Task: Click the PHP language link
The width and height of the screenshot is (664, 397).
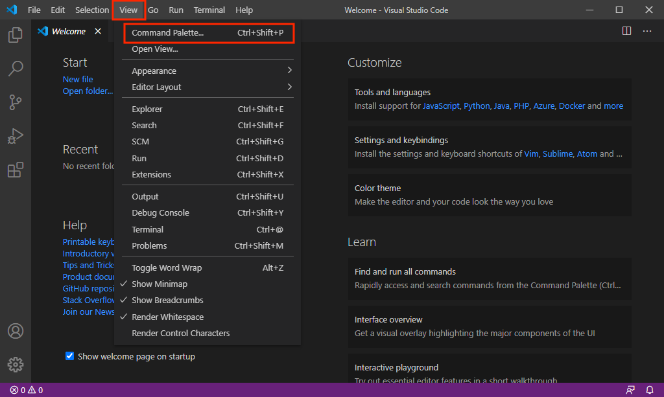Action: 521,106
